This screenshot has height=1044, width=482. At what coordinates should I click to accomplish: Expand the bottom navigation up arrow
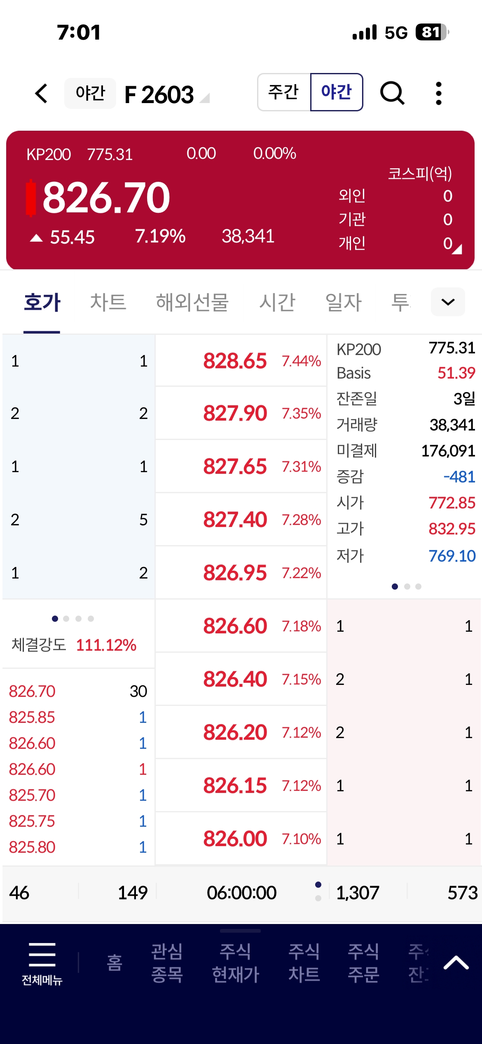(456, 963)
